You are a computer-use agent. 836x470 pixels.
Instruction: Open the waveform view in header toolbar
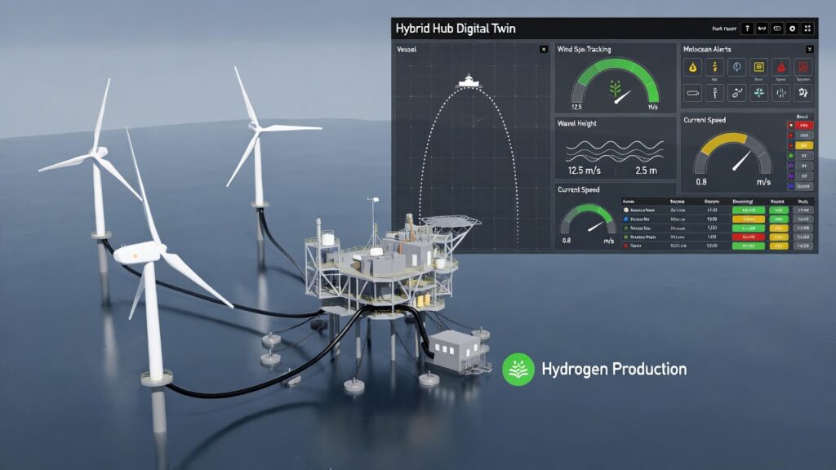[x=762, y=29]
